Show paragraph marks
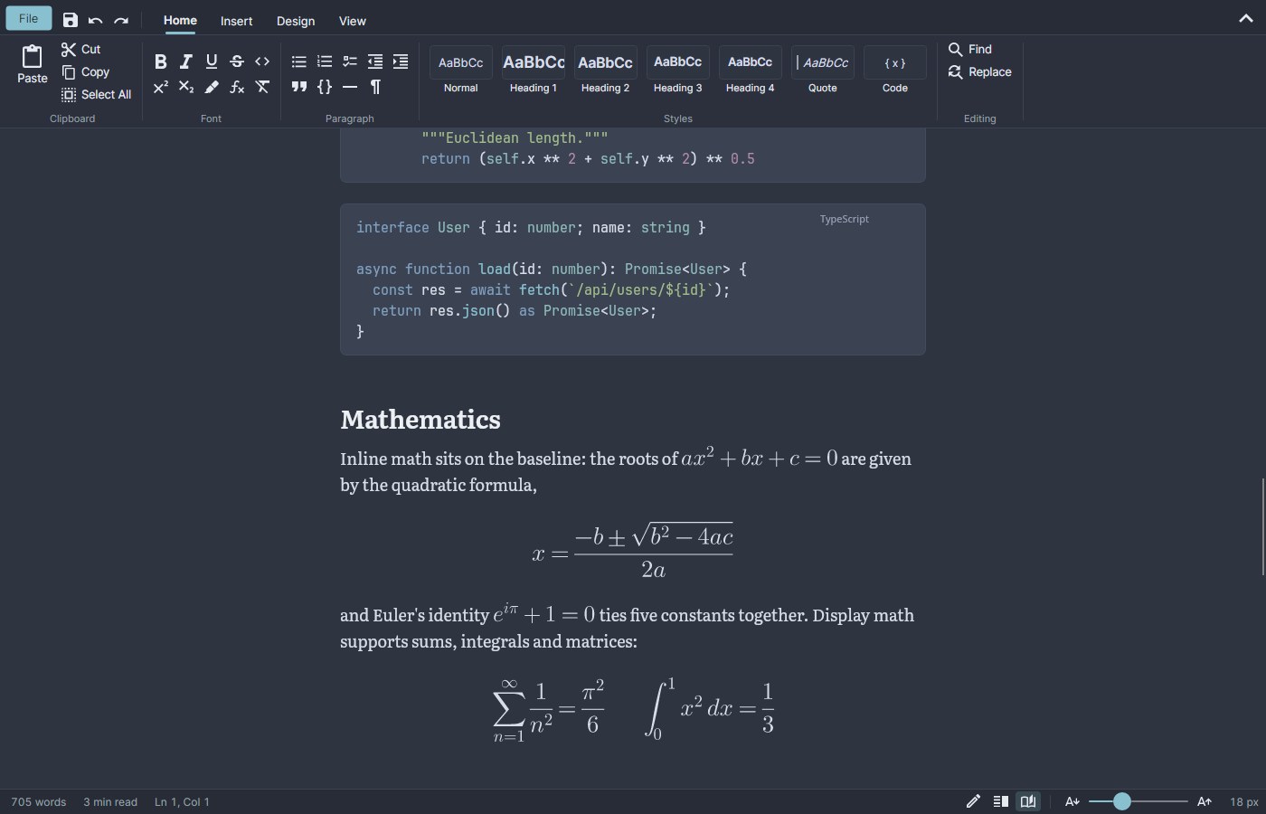Viewport: 1266px width, 814px height. pos(375,87)
